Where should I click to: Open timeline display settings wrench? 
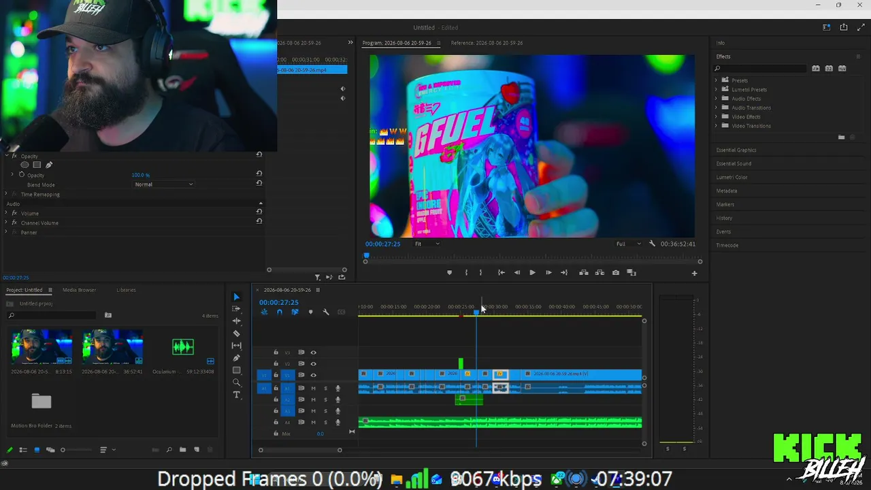(x=326, y=312)
